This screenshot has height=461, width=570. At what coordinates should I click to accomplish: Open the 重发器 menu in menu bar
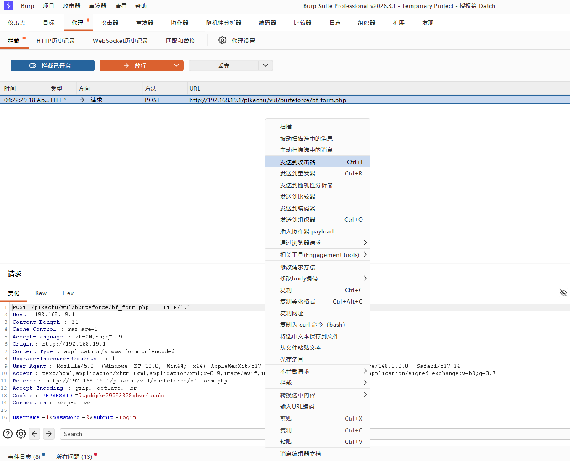coord(97,6)
